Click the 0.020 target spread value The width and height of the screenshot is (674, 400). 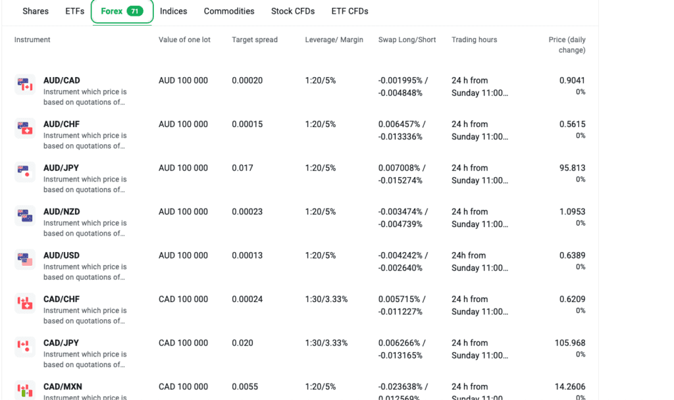click(x=242, y=343)
